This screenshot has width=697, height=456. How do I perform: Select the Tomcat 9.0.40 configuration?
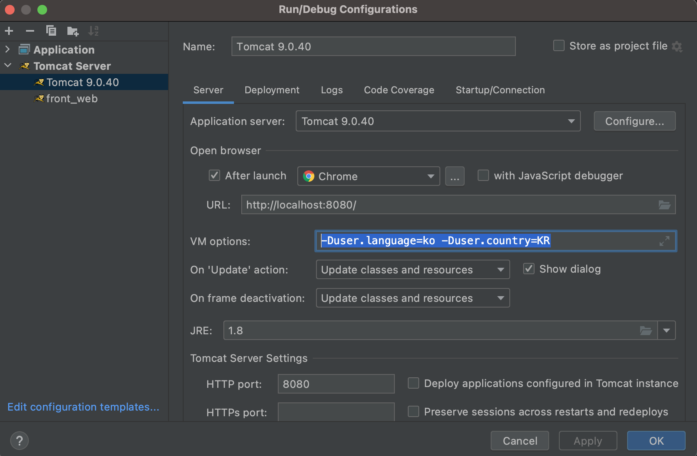pyautogui.click(x=84, y=82)
